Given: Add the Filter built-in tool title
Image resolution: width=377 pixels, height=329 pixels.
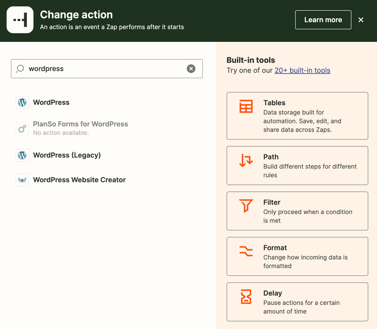Looking at the screenshot, I should point(272,202).
